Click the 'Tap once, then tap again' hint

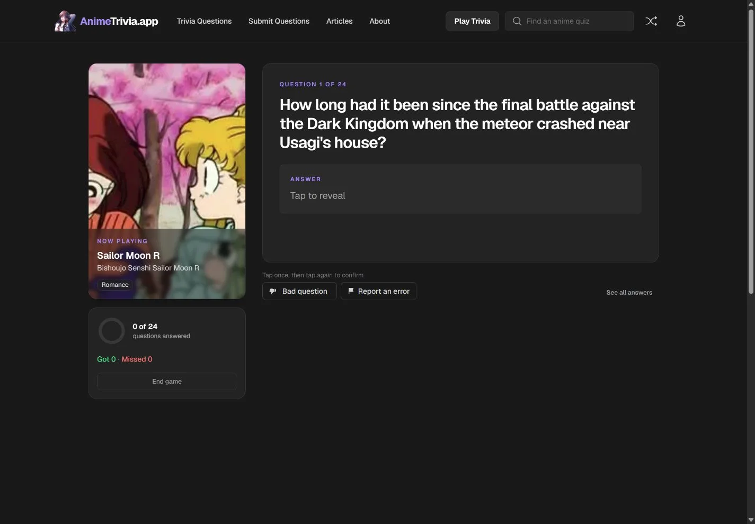click(313, 275)
